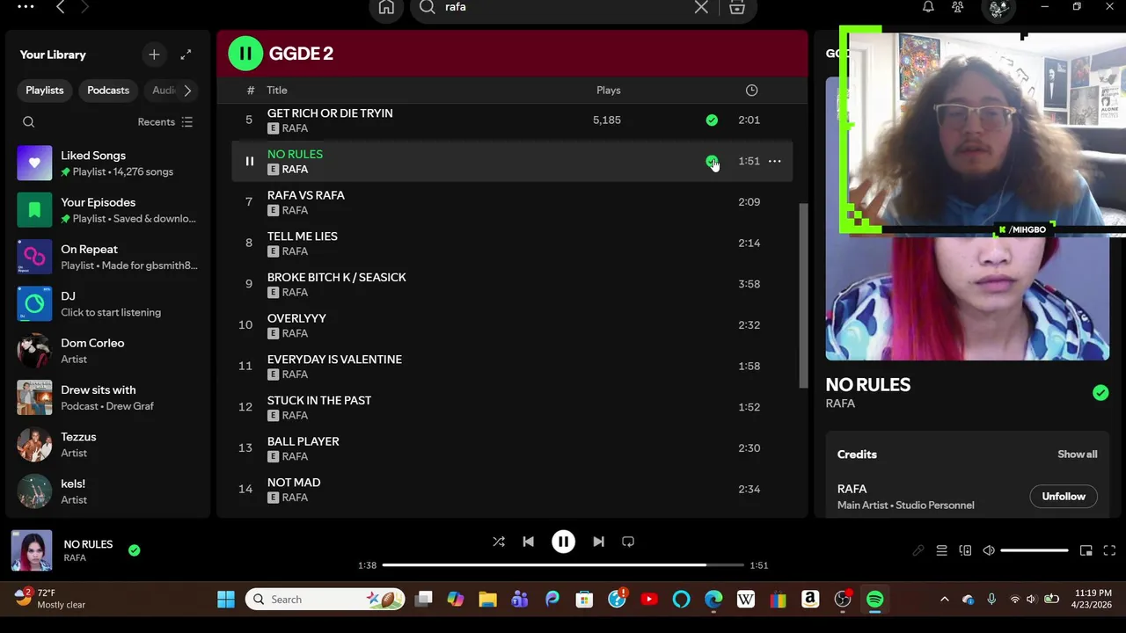This screenshot has height=633, width=1126.
Task: Search within Your Library
Action: pyautogui.click(x=29, y=122)
